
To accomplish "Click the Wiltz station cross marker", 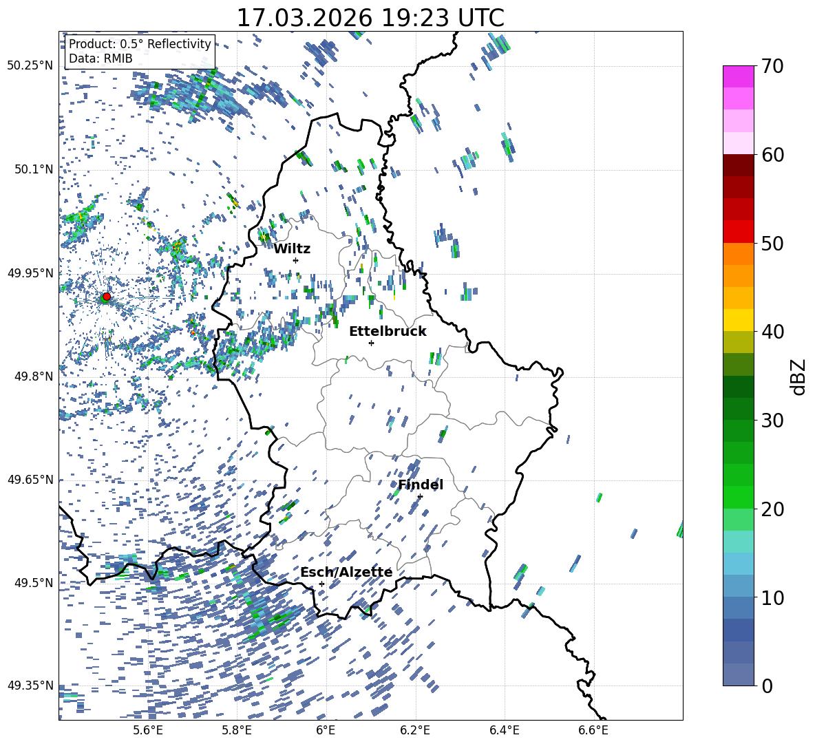I will pyautogui.click(x=295, y=260).
